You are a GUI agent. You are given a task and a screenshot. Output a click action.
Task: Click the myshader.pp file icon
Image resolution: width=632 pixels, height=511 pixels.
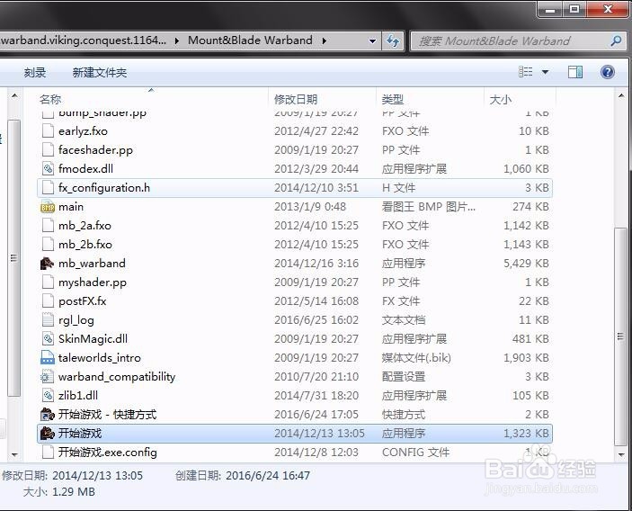(48, 282)
